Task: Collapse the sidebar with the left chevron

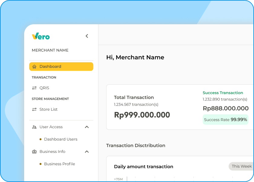Action: point(87,36)
